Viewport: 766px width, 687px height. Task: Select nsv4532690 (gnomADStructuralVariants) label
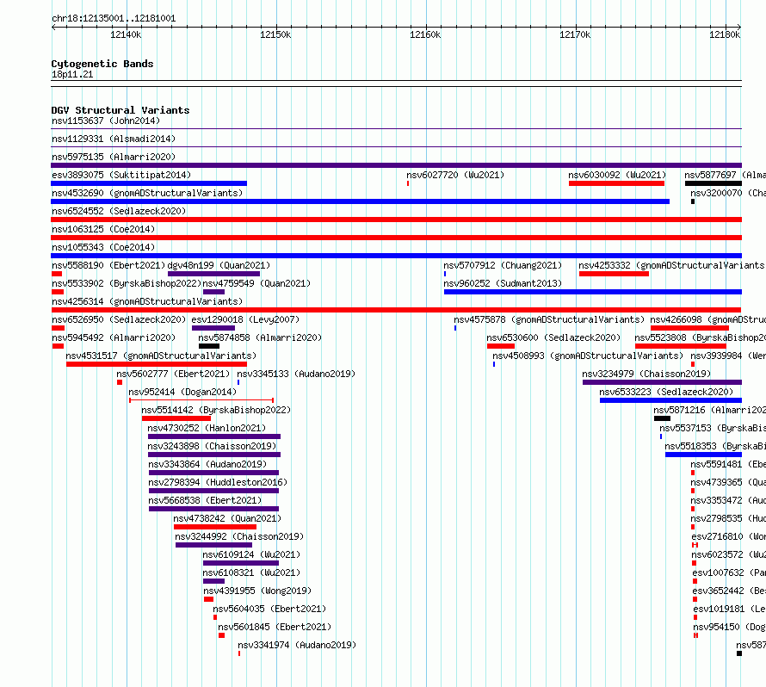pos(147,193)
